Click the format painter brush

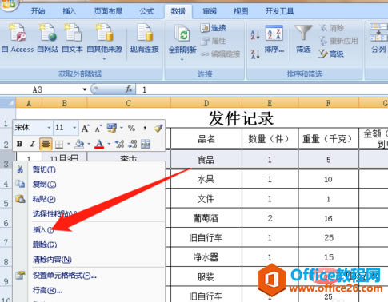pos(158,128)
